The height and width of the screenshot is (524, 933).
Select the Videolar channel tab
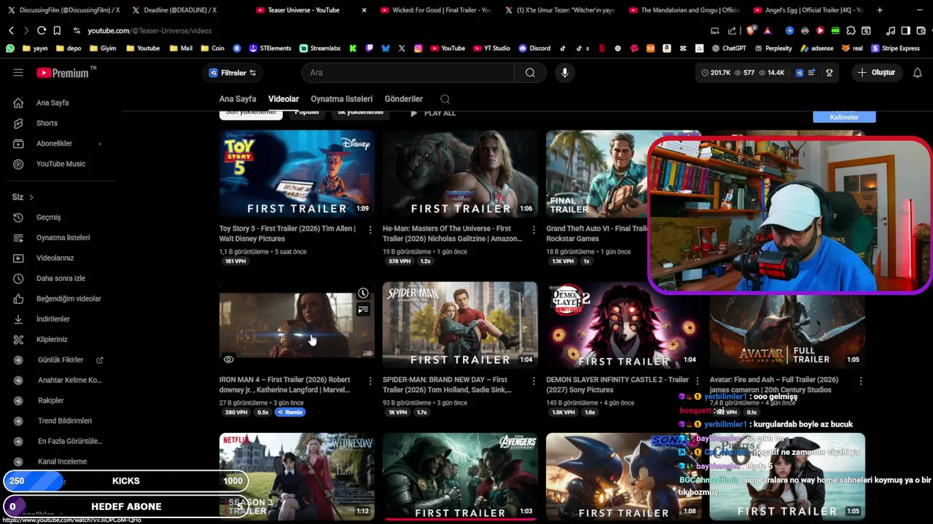coord(284,99)
